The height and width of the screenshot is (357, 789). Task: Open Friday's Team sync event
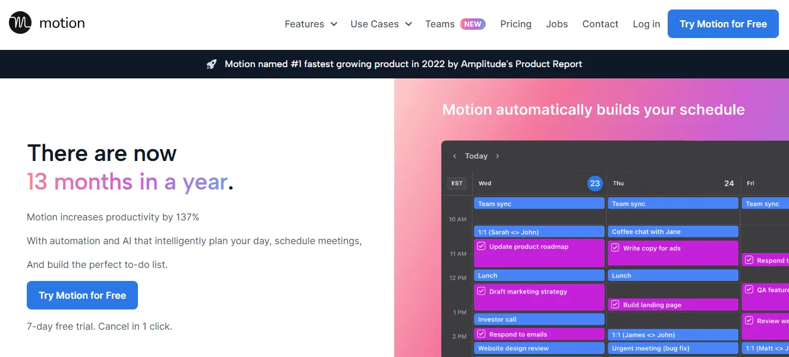click(x=765, y=204)
